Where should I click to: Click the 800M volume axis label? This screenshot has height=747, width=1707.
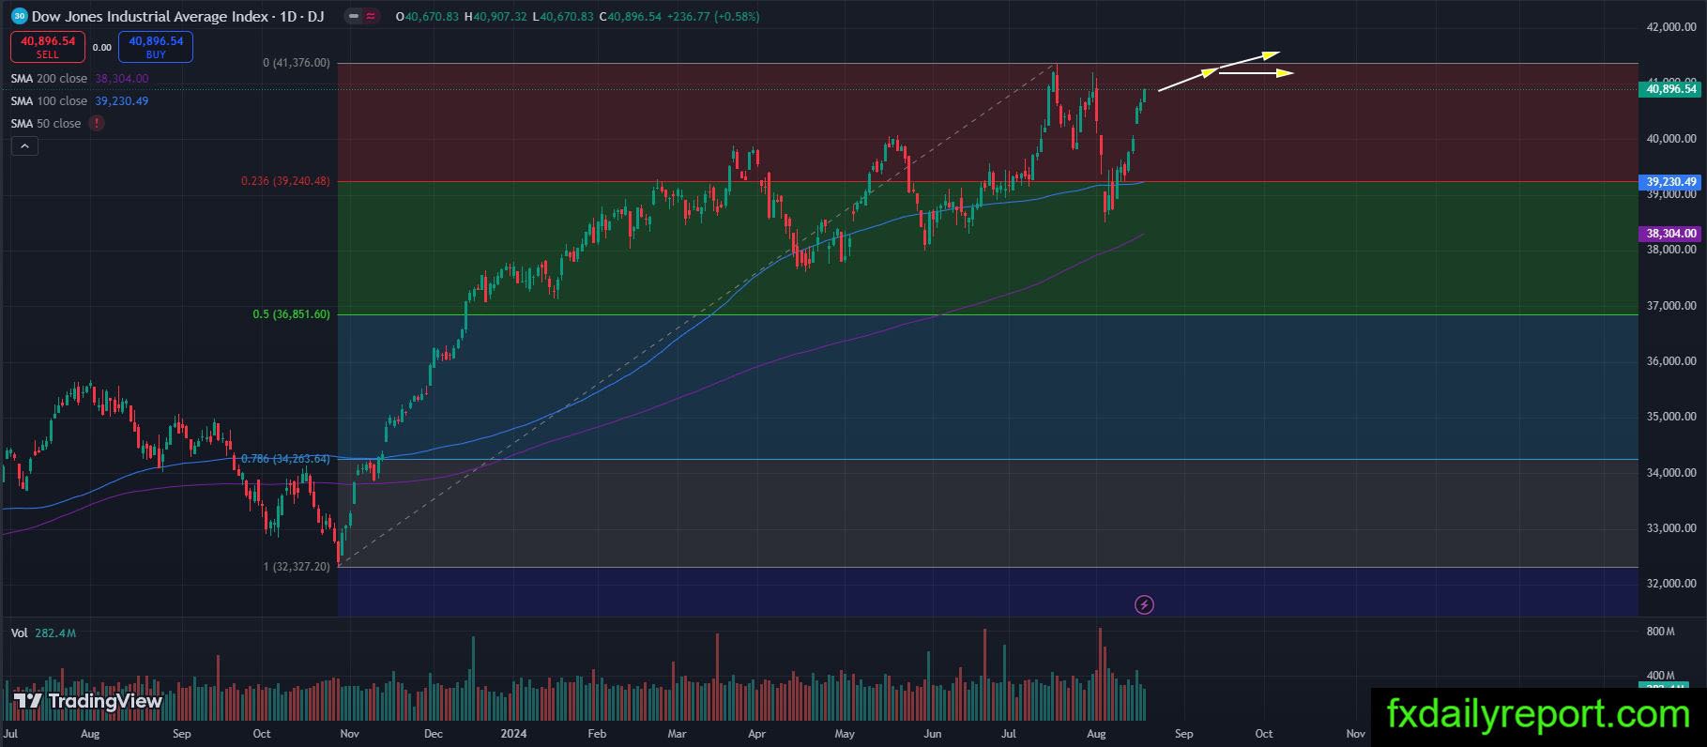[1660, 632]
